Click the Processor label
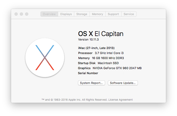Image resolution: width=177 pixels, height=116 pixels. click(85, 53)
